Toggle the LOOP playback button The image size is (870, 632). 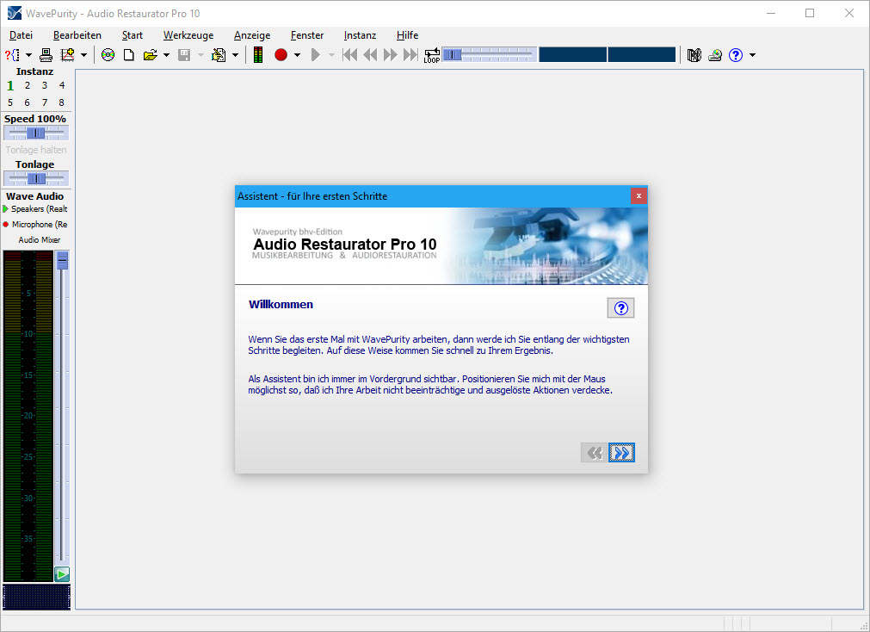pyautogui.click(x=432, y=55)
